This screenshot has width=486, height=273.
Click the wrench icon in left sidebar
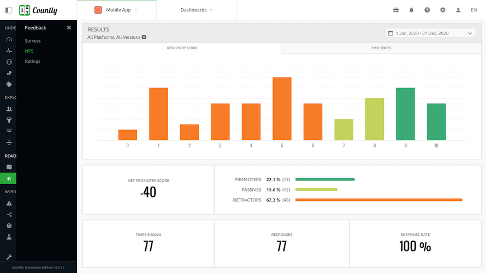(x=9, y=257)
